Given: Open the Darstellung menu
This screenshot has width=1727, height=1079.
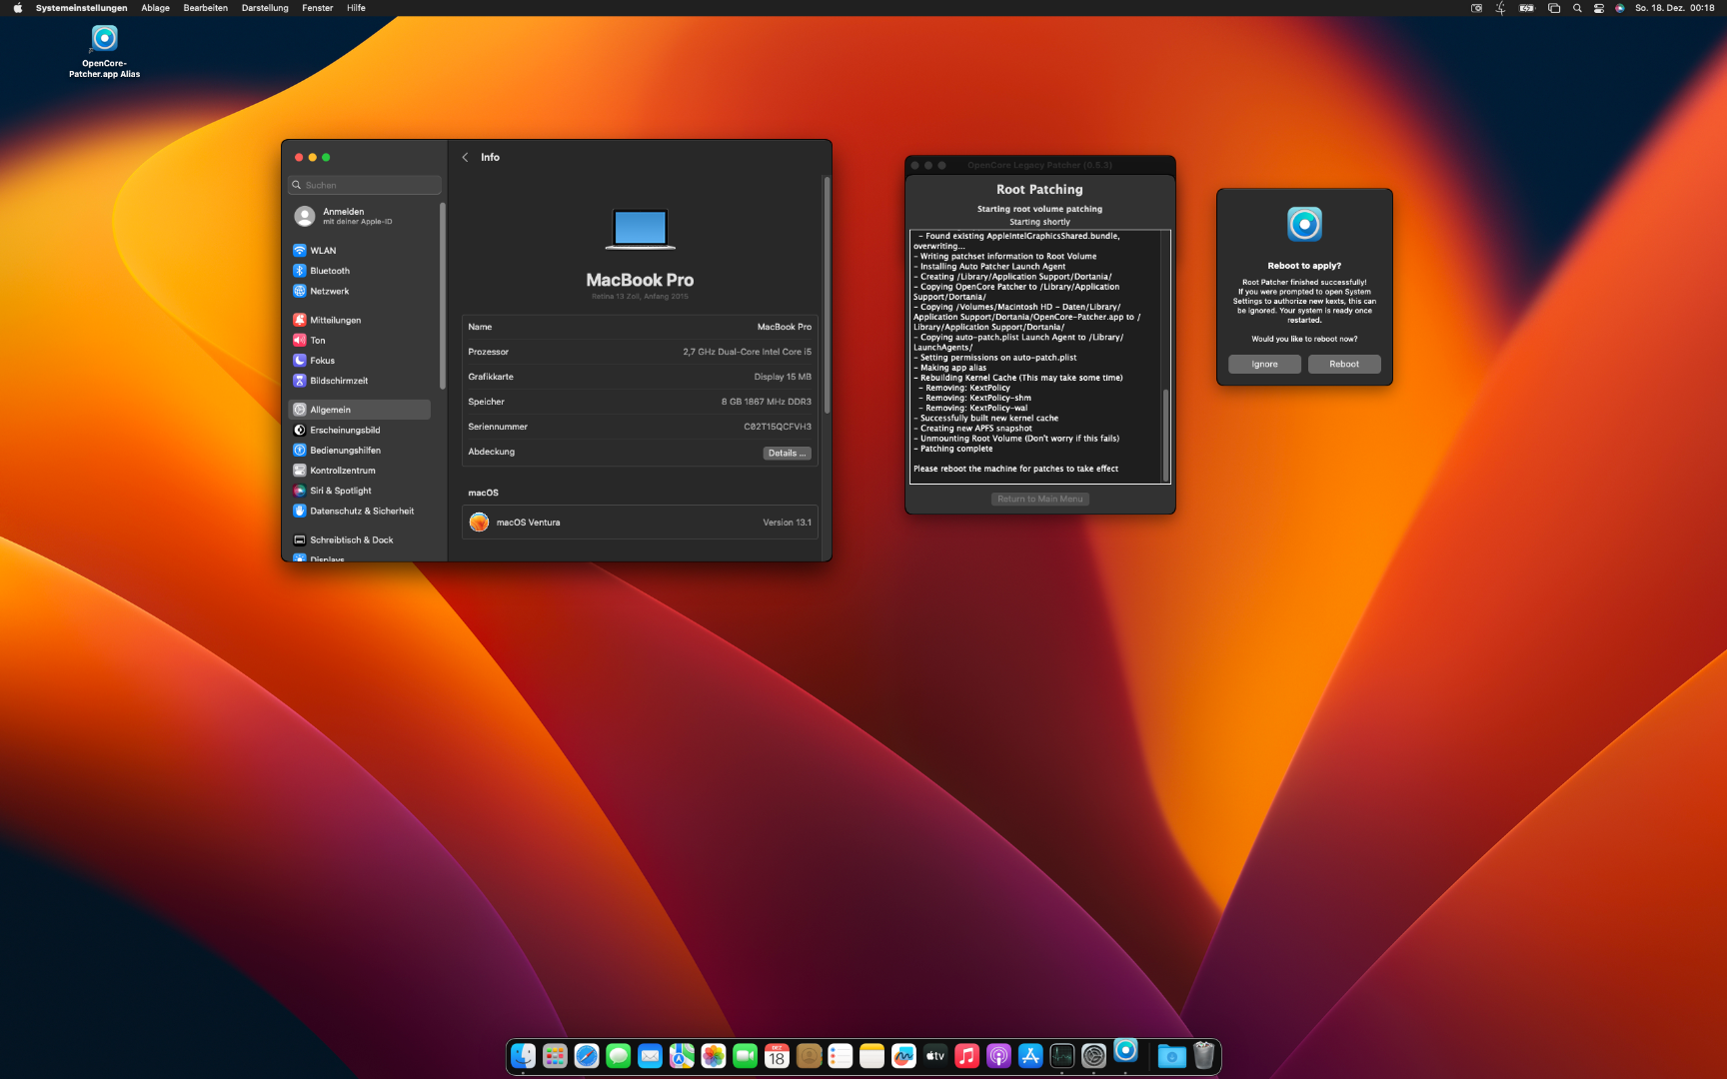Looking at the screenshot, I should pyautogui.click(x=265, y=8).
